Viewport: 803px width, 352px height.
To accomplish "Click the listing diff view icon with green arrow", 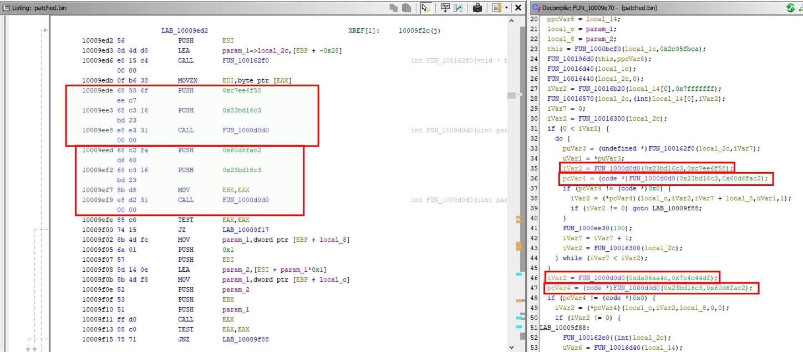I will click(457, 7).
